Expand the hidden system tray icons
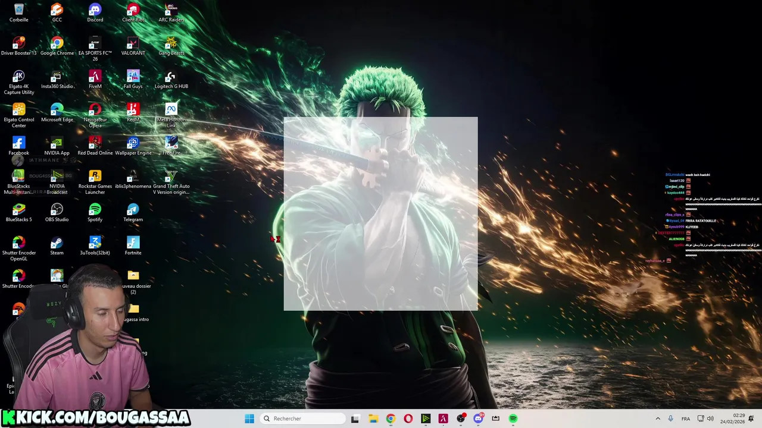The height and width of the screenshot is (428, 762). click(658, 418)
